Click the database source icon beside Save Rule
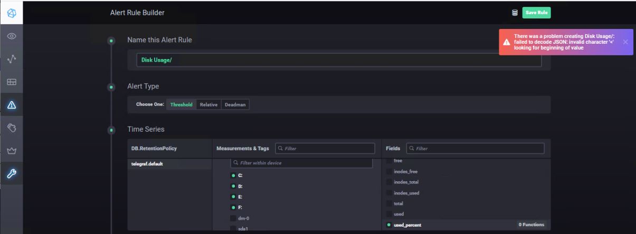 [x=515, y=13]
